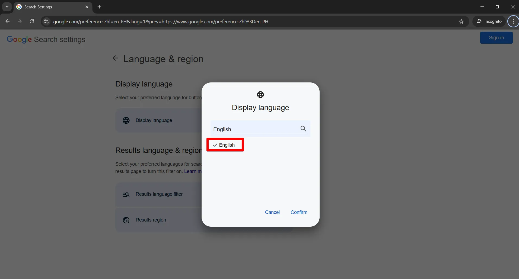Viewport: 519px width, 279px height.
Task: Click the Display language section heading
Action: click(x=144, y=84)
